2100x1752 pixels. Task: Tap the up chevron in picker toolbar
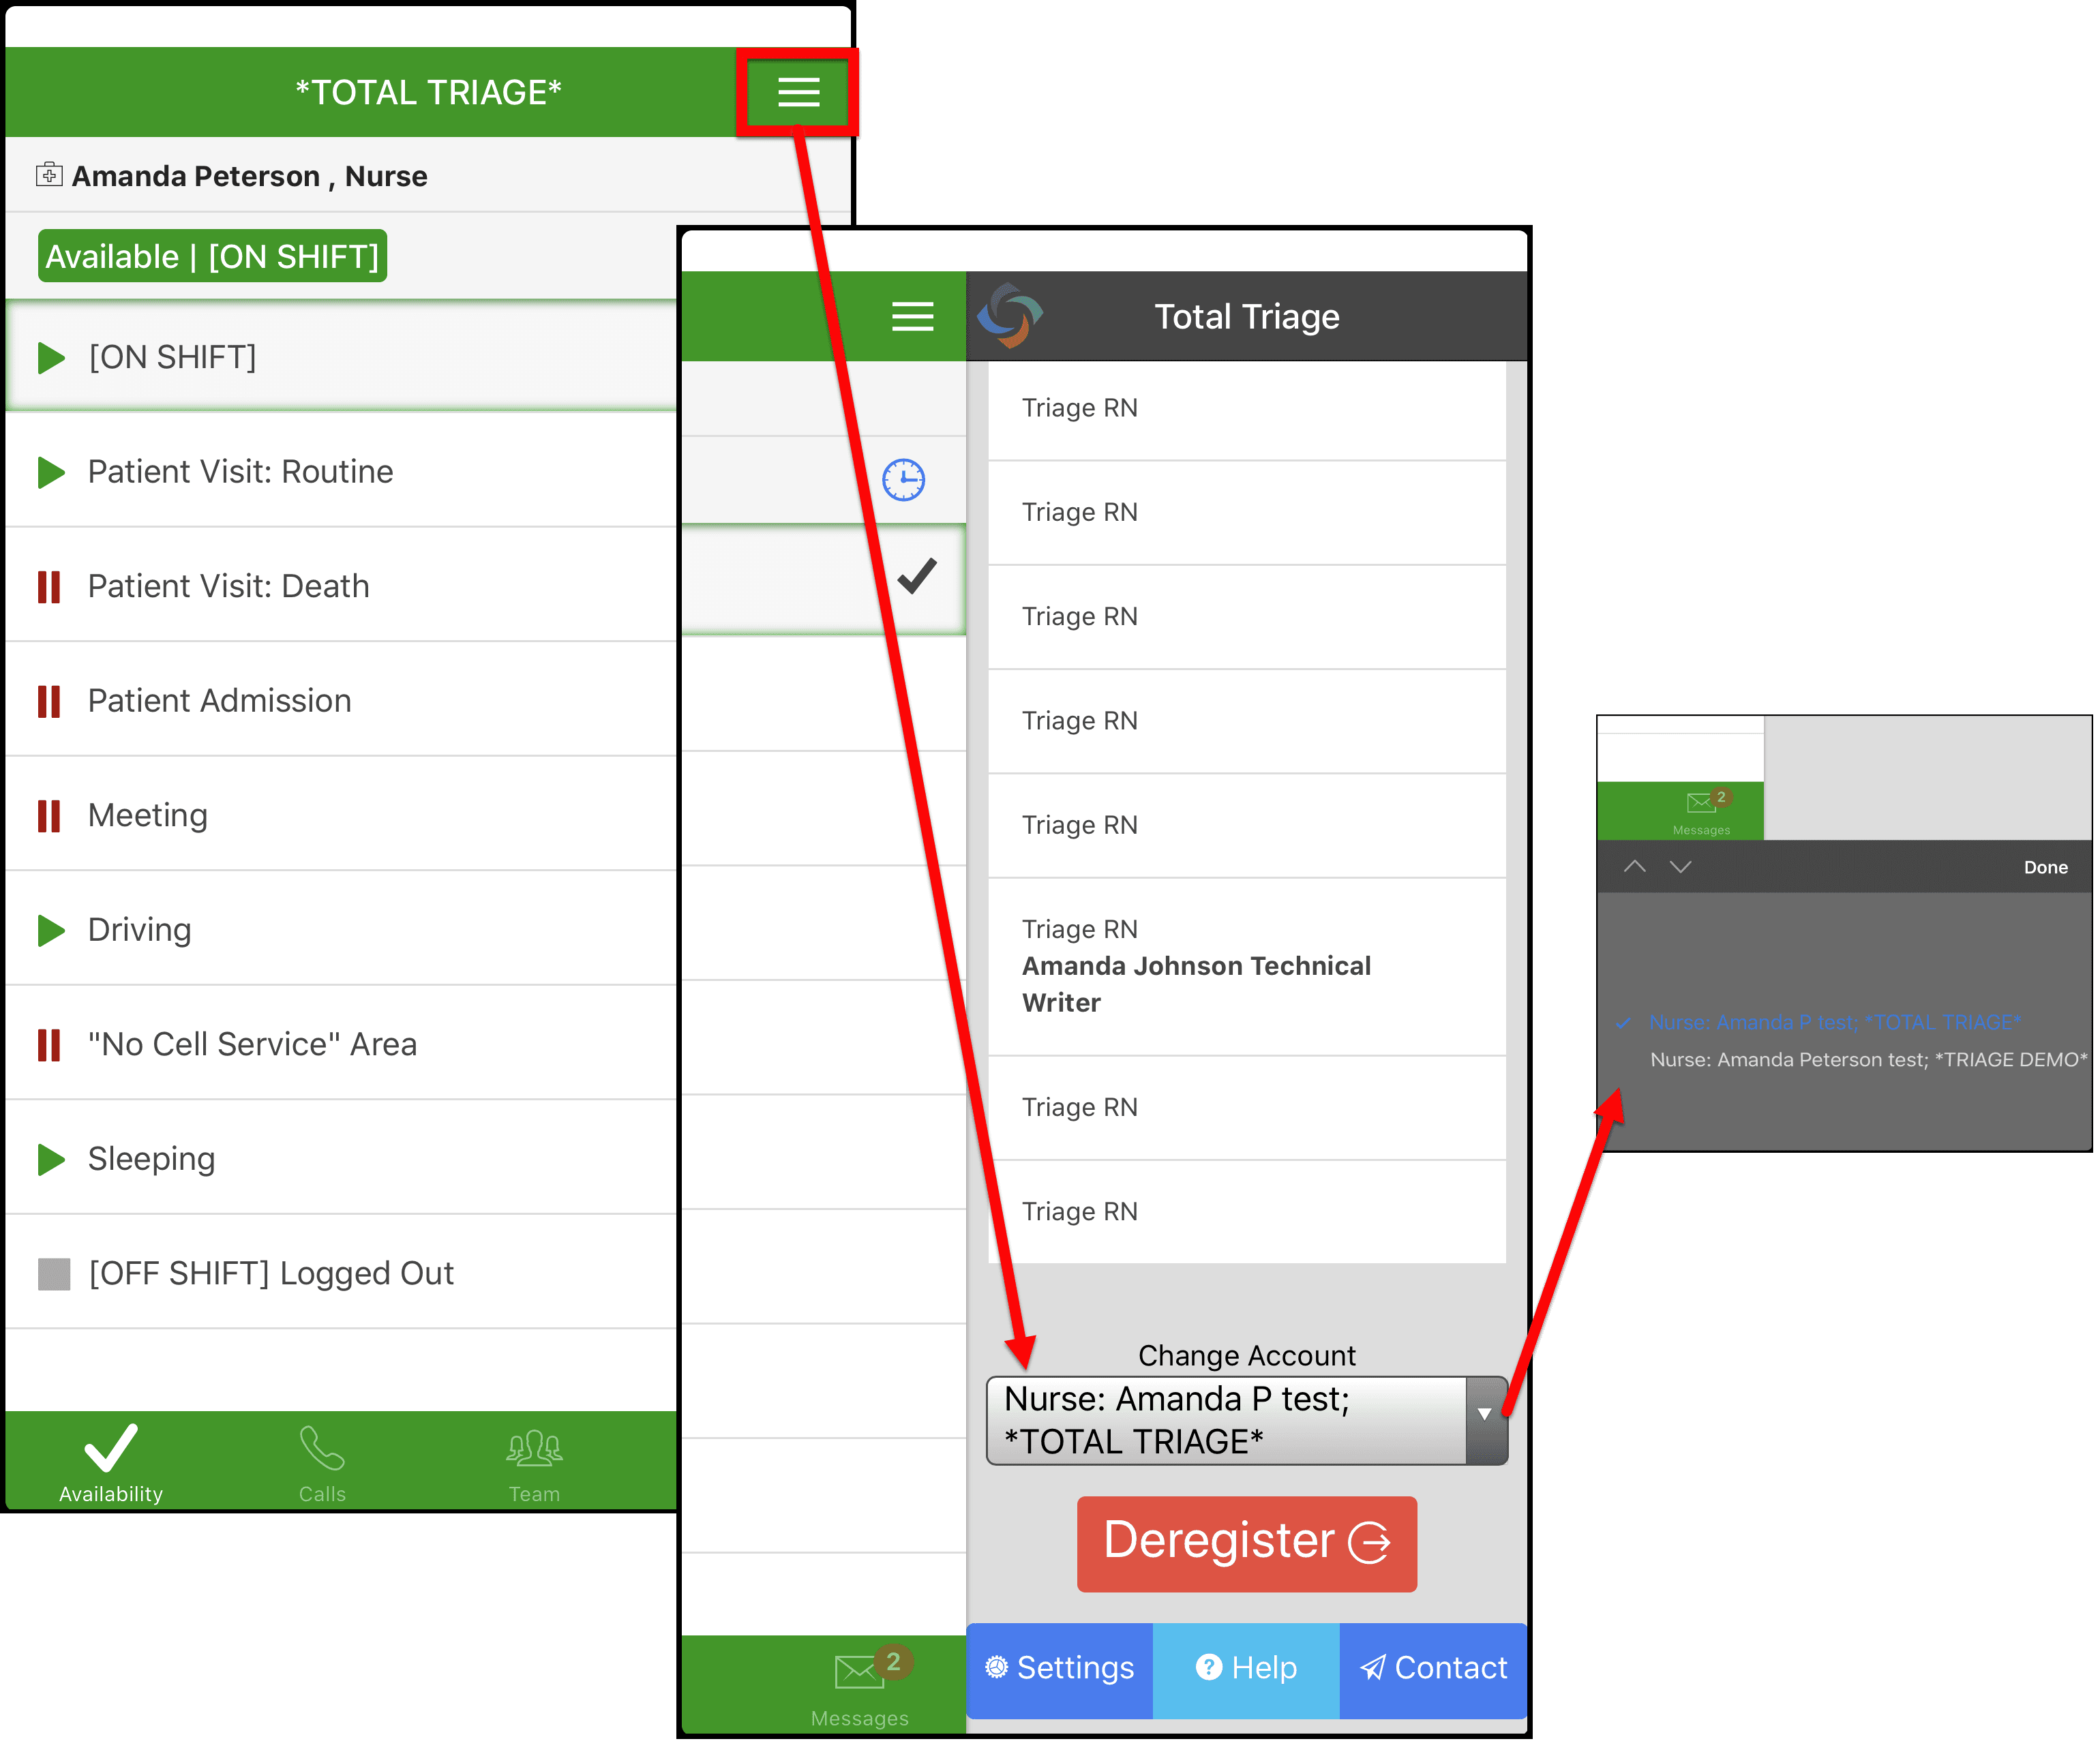click(x=1635, y=867)
